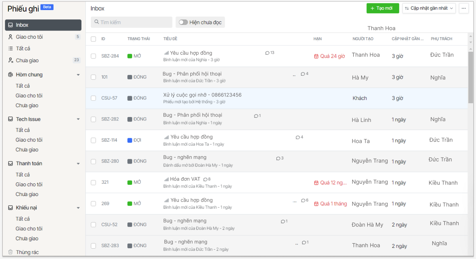
Task: Tick the checkbox for ticket CSU-57
Action: point(93,98)
